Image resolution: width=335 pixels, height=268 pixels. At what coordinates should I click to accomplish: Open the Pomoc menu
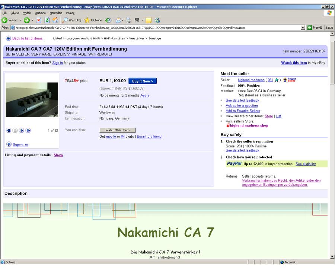(x=70, y=13)
